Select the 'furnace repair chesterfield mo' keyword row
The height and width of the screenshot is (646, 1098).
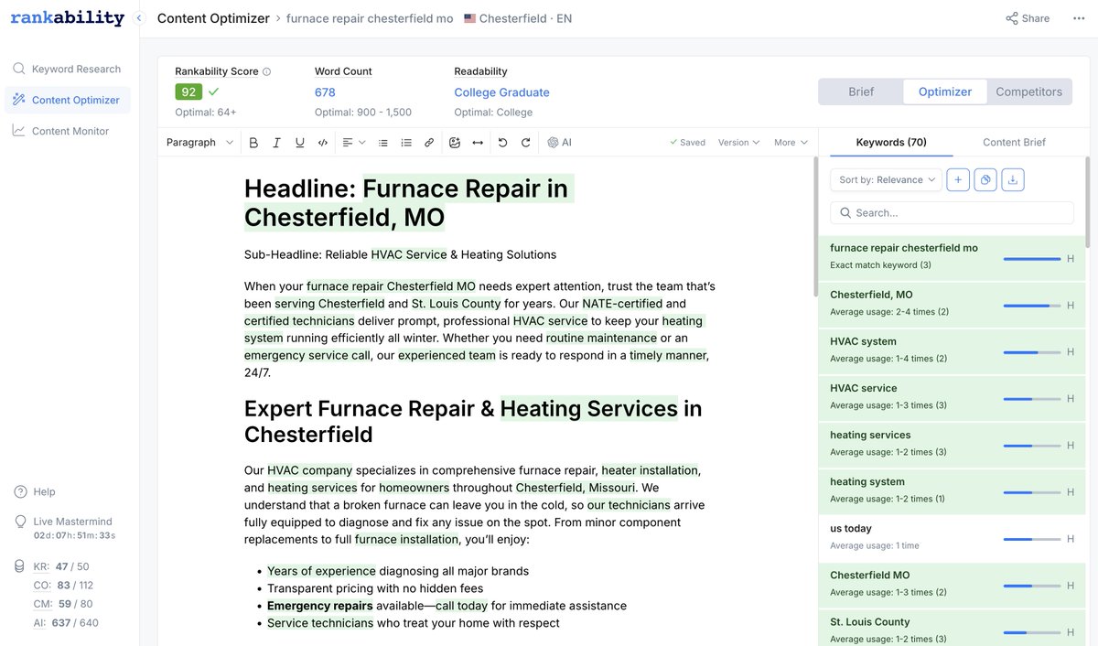[952, 256]
